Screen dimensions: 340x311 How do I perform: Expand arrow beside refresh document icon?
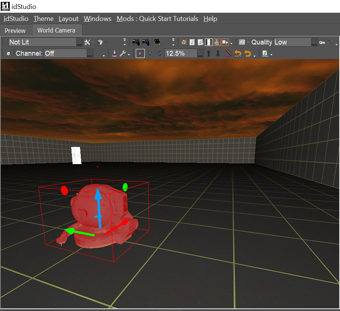pos(271,55)
